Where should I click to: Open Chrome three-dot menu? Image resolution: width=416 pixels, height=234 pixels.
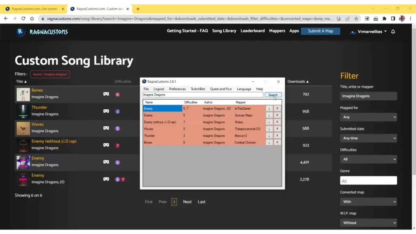click(x=410, y=19)
